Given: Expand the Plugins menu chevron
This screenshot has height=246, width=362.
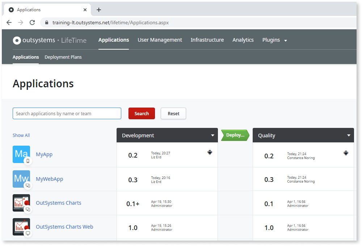Looking at the screenshot, I should tap(286, 41).
